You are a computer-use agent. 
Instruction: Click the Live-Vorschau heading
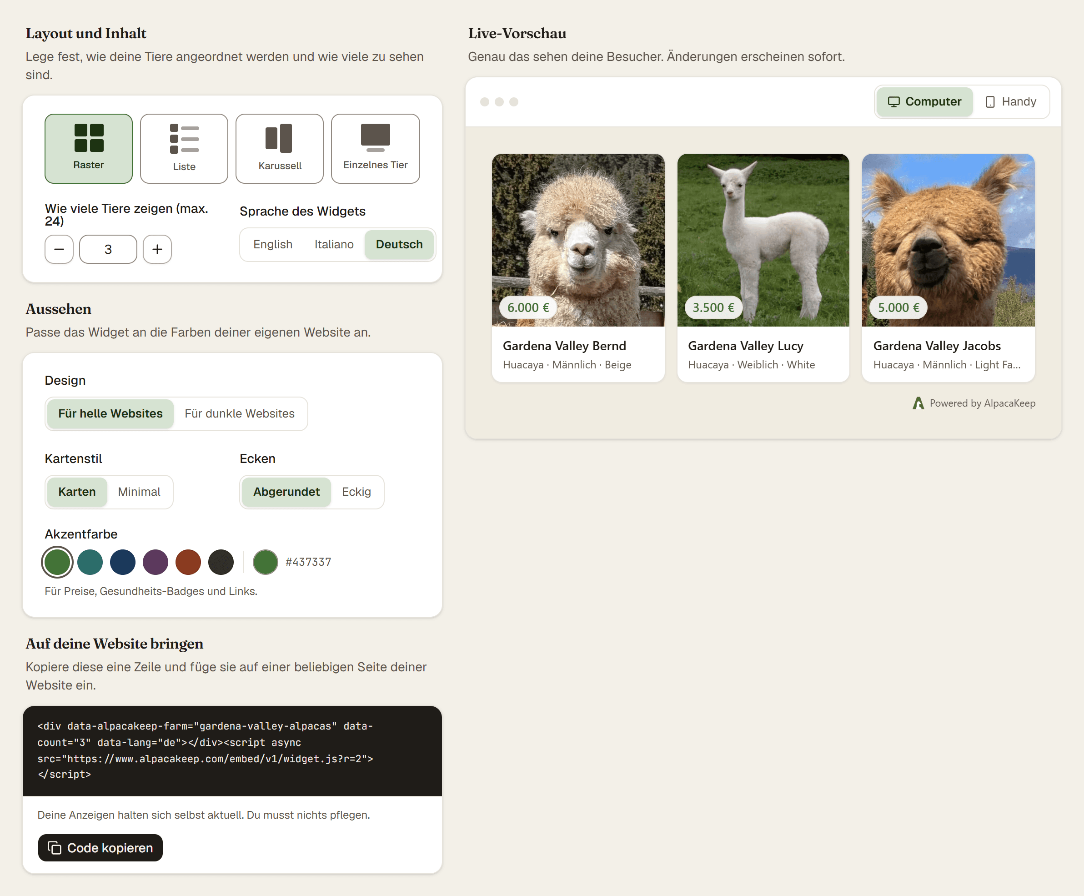(x=517, y=34)
